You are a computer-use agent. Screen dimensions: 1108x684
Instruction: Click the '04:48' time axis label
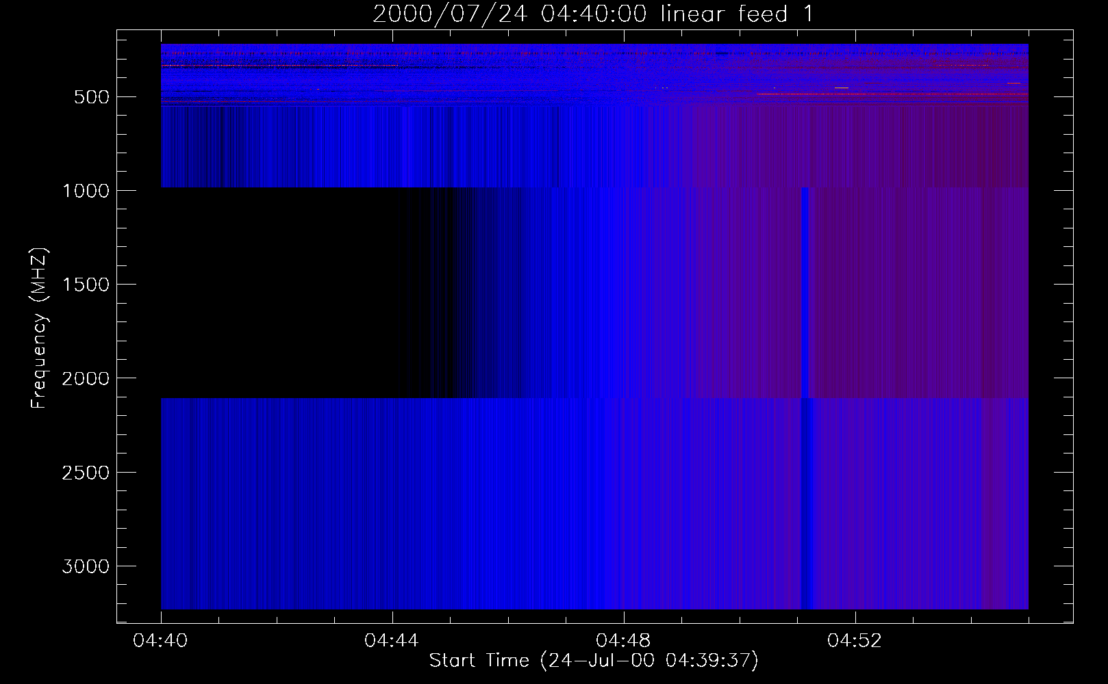click(x=623, y=641)
